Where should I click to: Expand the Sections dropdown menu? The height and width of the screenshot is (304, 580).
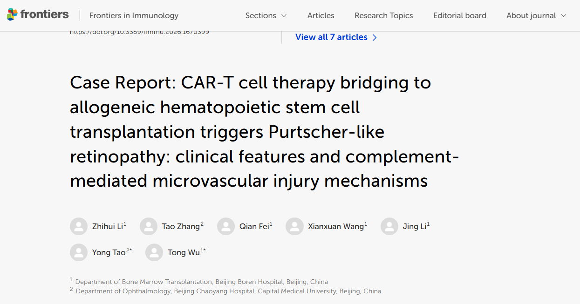pyautogui.click(x=266, y=15)
